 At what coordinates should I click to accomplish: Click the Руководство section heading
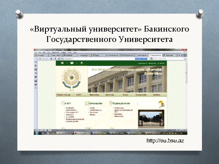96,103
